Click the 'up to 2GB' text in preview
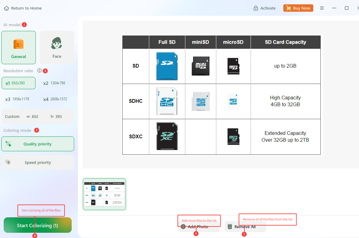This screenshot has width=359, height=238. pos(285,66)
